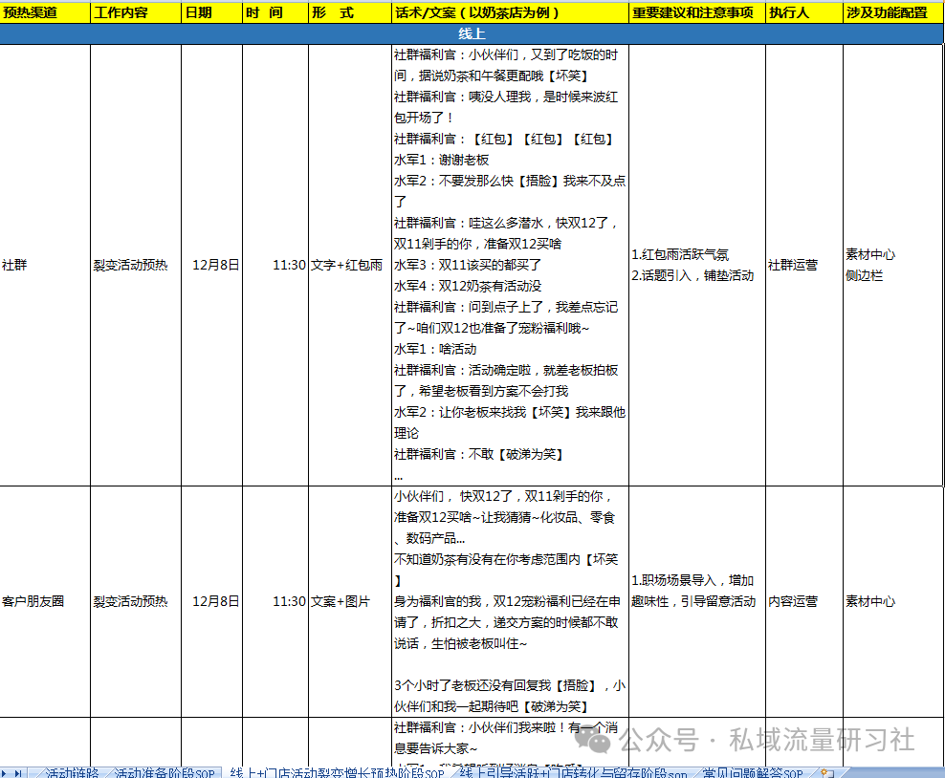Select 素材中心 in the 客户朋友圈 row
The image size is (945, 778).
pyautogui.click(x=892, y=601)
